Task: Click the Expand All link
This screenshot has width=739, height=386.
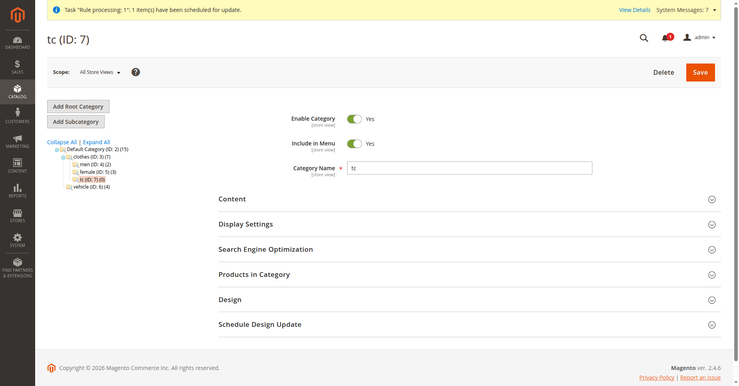Action: (97, 142)
